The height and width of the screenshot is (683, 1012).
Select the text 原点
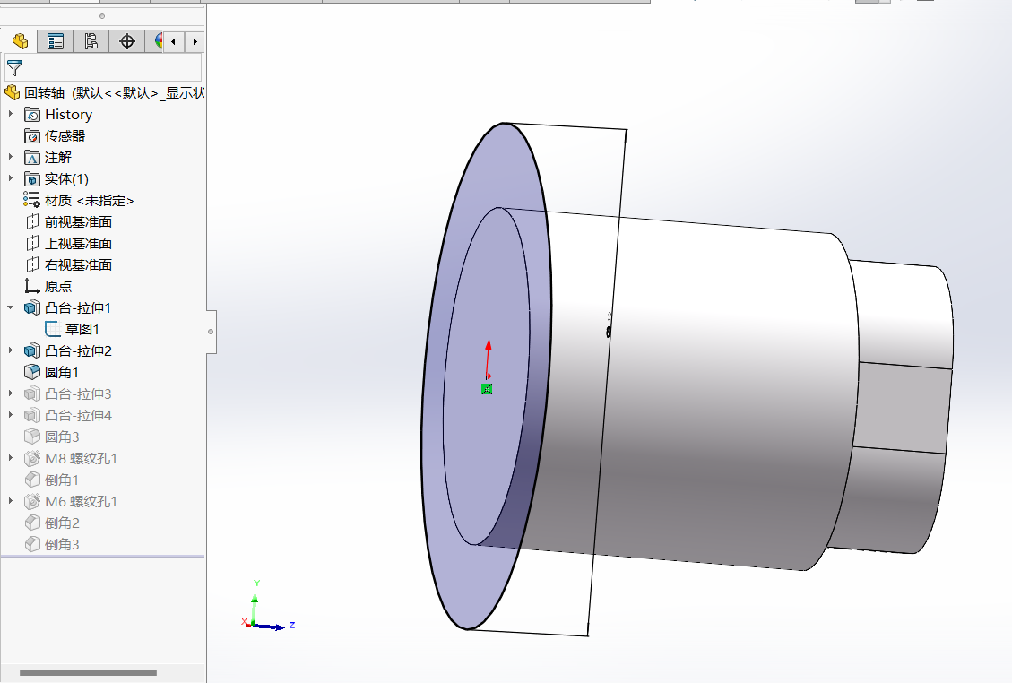(58, 286)
